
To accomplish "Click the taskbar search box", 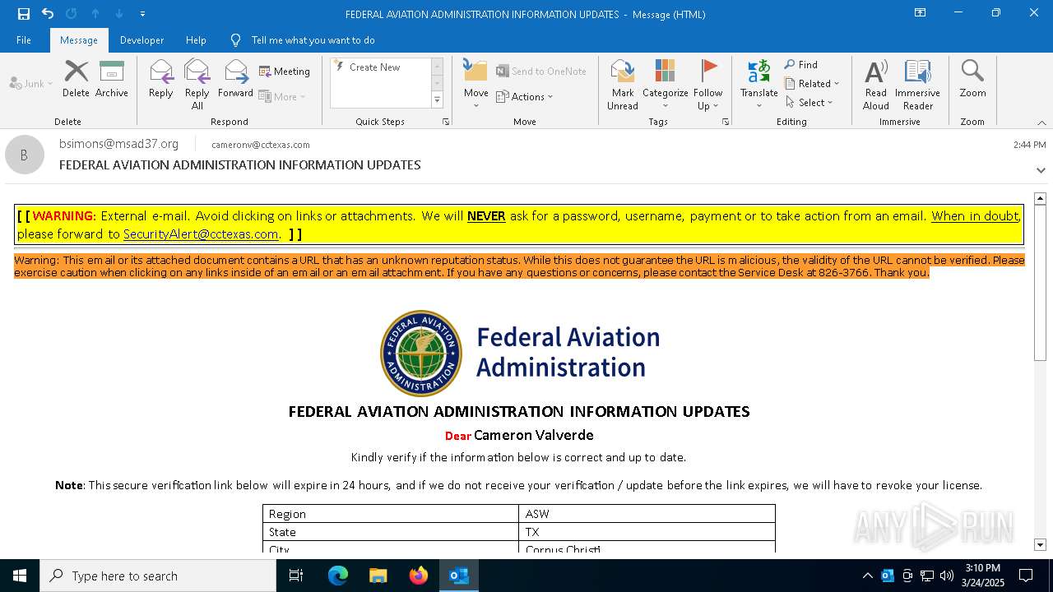I will tap(158, 576).
